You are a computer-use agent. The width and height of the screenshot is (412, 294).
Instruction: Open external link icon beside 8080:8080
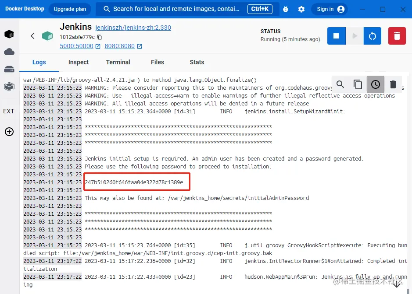tap(140, 46)
